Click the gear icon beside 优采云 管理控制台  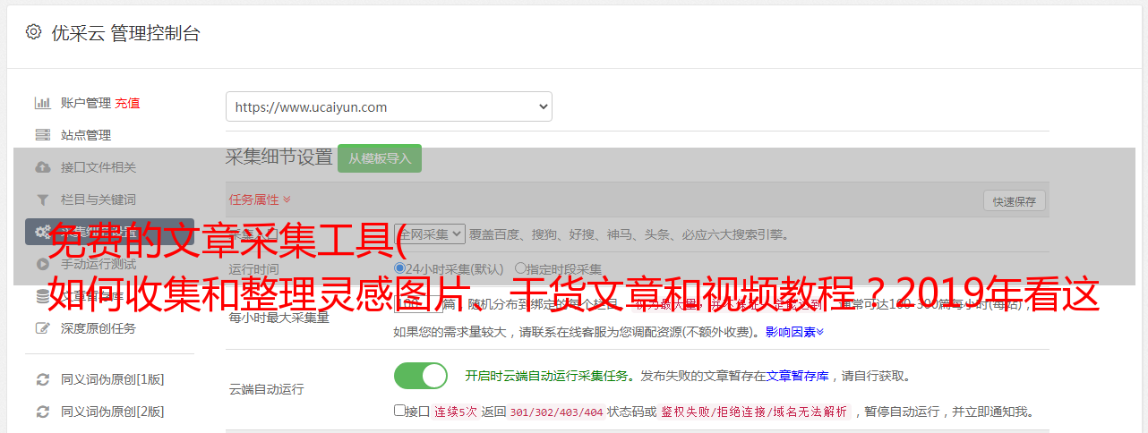click(x=33, y=32)
